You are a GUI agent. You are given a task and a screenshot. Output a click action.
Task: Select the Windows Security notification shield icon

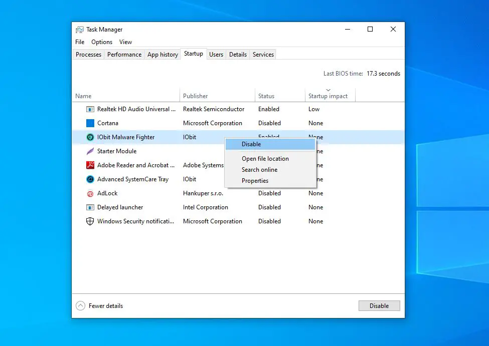point(90,221)
